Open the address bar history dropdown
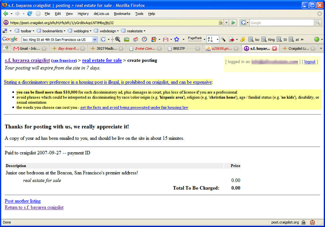325x227 pixels. tap(226, 23)
